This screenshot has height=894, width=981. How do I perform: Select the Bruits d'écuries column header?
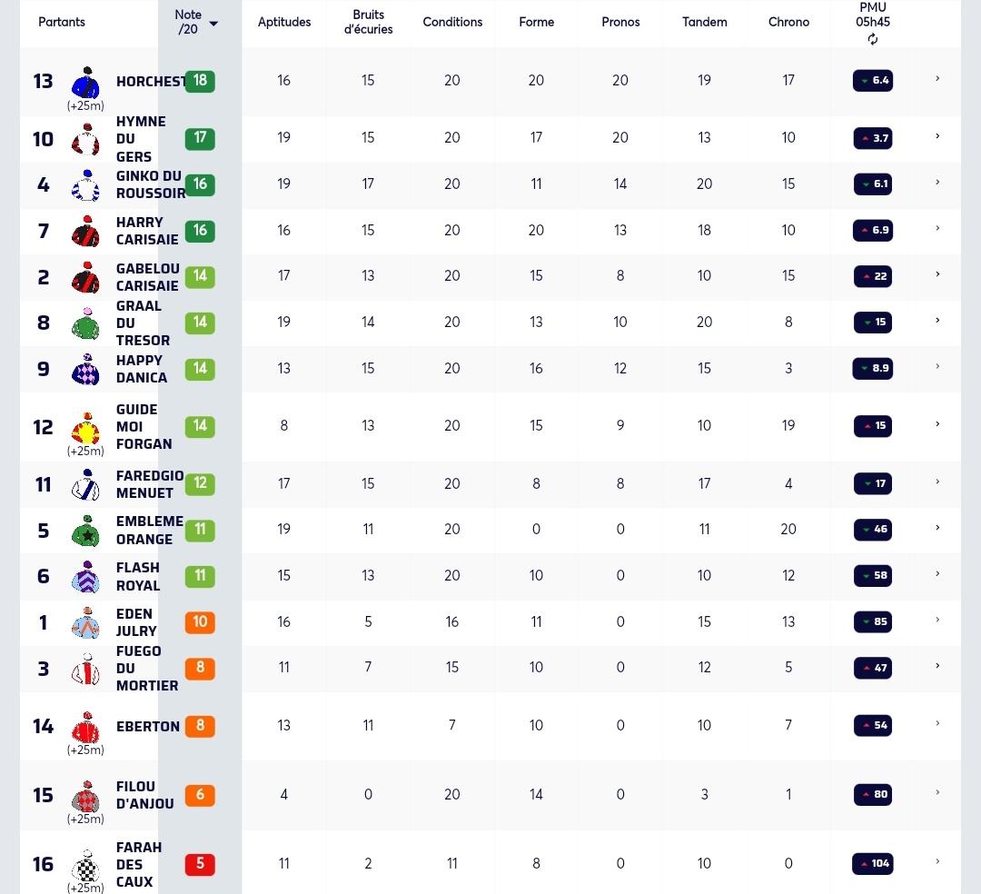point(368,22)
